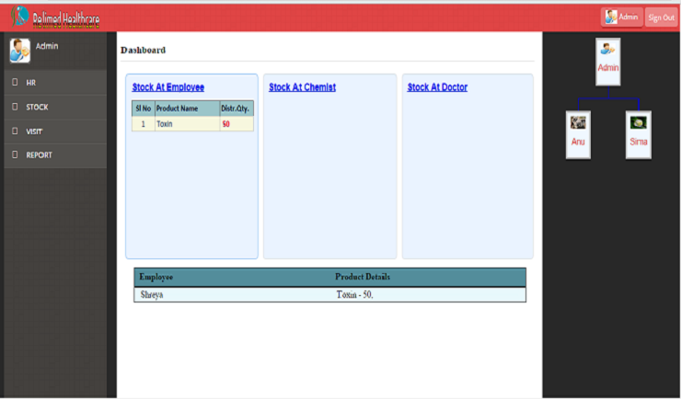This screenshot has width=681, height=399.
Task: Open the Stock At Doctor link
Action: pos(437,87)
